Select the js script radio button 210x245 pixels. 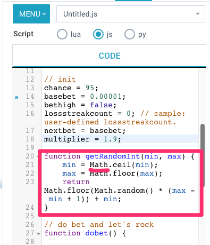98,34
